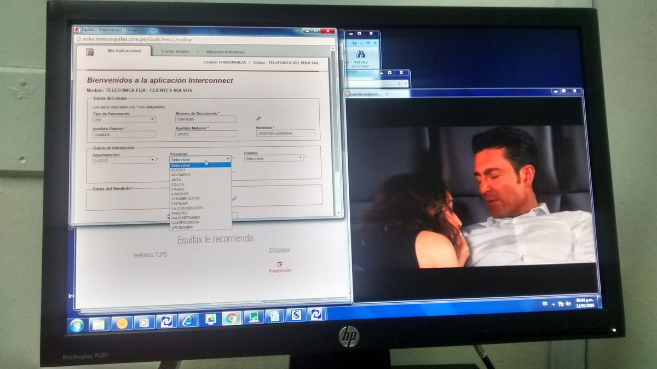Click the IDValidator link
This screenshot has height=369, width=657.
click(279, 250)
